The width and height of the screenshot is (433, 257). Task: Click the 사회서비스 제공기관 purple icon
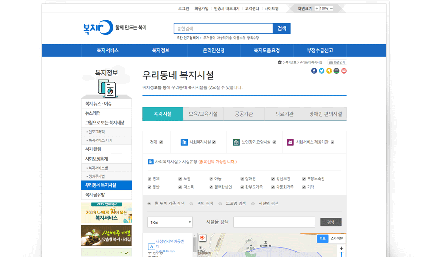[x=290, y=142]
